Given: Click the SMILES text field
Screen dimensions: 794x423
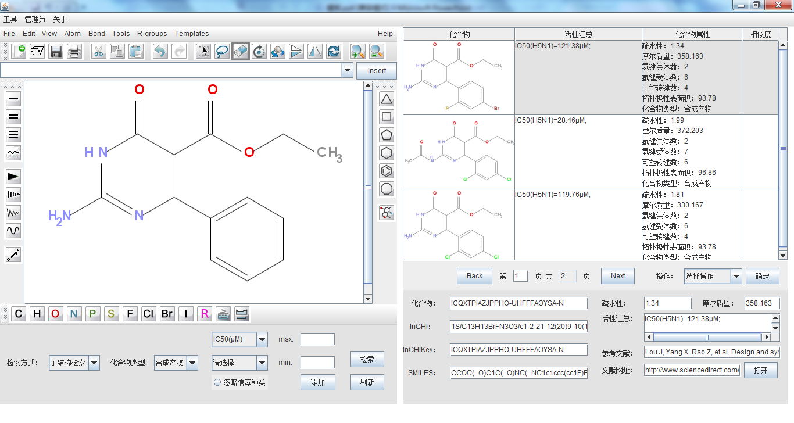Looking at the screenshot, I should coord(518,373).
